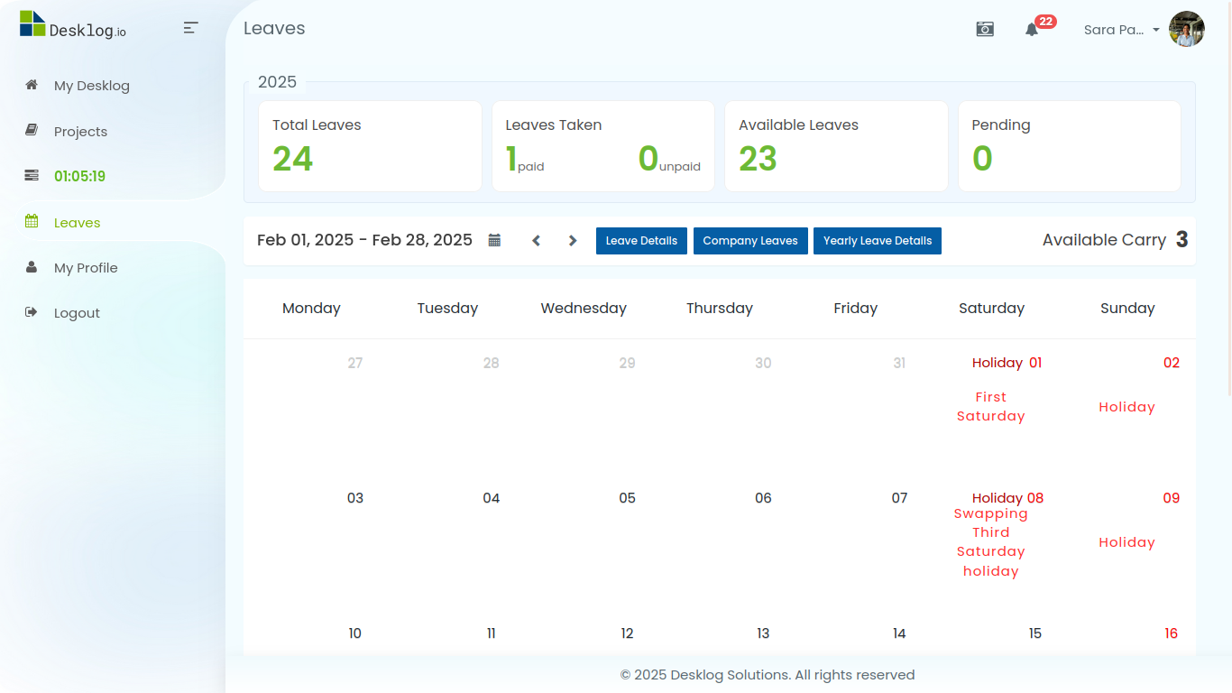This screenshot has height=693, width=1232.
Task: Click the Pending leaves card
Action: click(1070, 146)
